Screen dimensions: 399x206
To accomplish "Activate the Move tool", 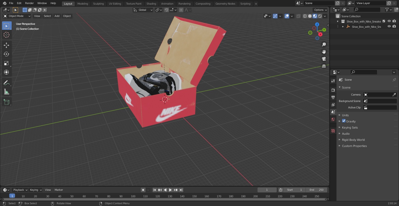I will (6, 45).
